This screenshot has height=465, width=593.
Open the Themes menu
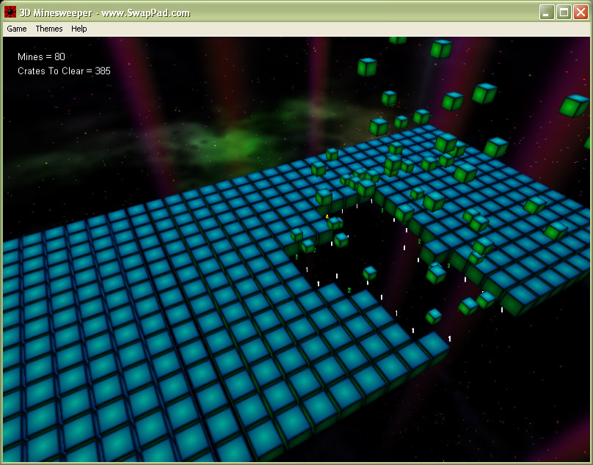[48, 29]
